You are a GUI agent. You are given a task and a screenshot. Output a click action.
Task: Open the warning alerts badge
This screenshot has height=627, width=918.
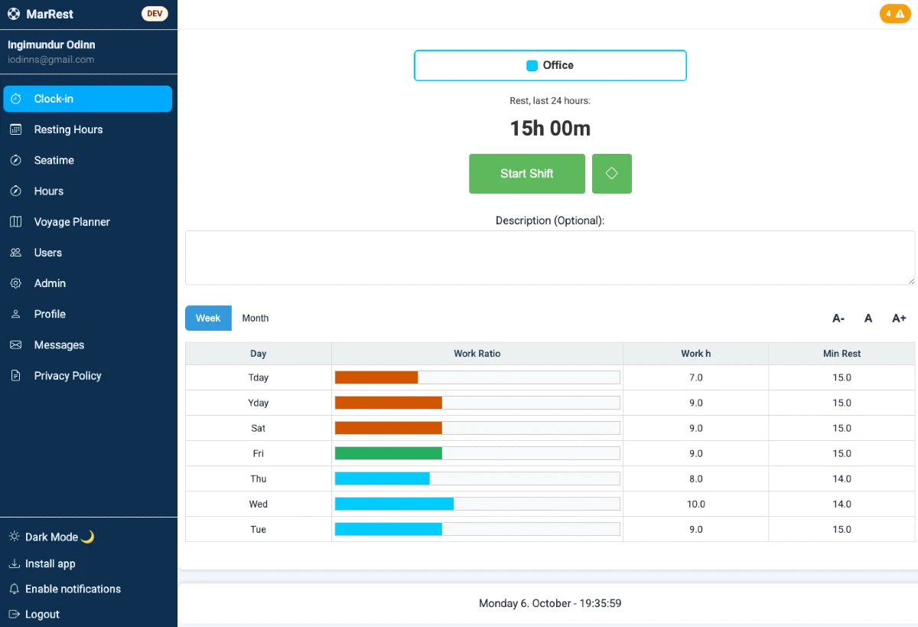894,14
